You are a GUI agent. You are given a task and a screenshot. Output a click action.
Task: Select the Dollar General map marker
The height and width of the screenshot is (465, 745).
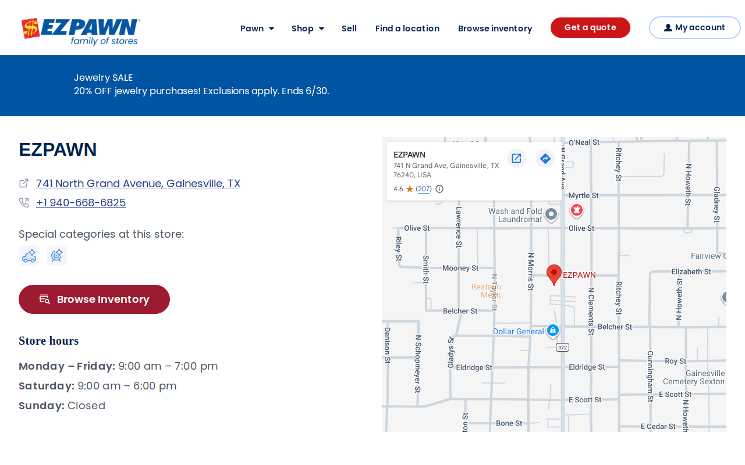coord(553,331)
